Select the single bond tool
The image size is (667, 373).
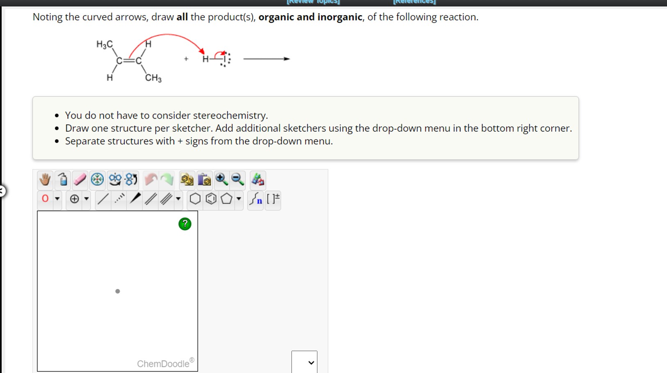pyautogui.click(x=103, y=199)
